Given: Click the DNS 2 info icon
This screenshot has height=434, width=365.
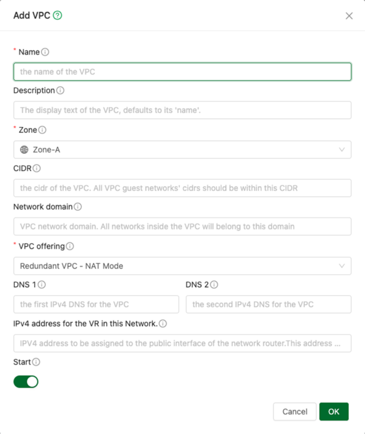Looking at the screenshot, I should [214, 285].
